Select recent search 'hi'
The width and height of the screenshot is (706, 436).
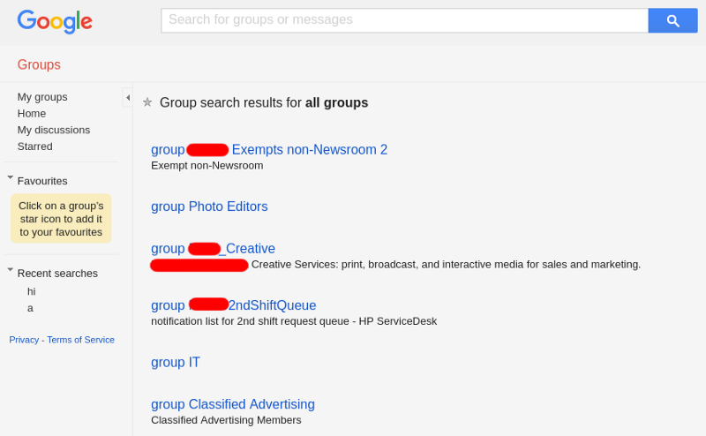31,291
